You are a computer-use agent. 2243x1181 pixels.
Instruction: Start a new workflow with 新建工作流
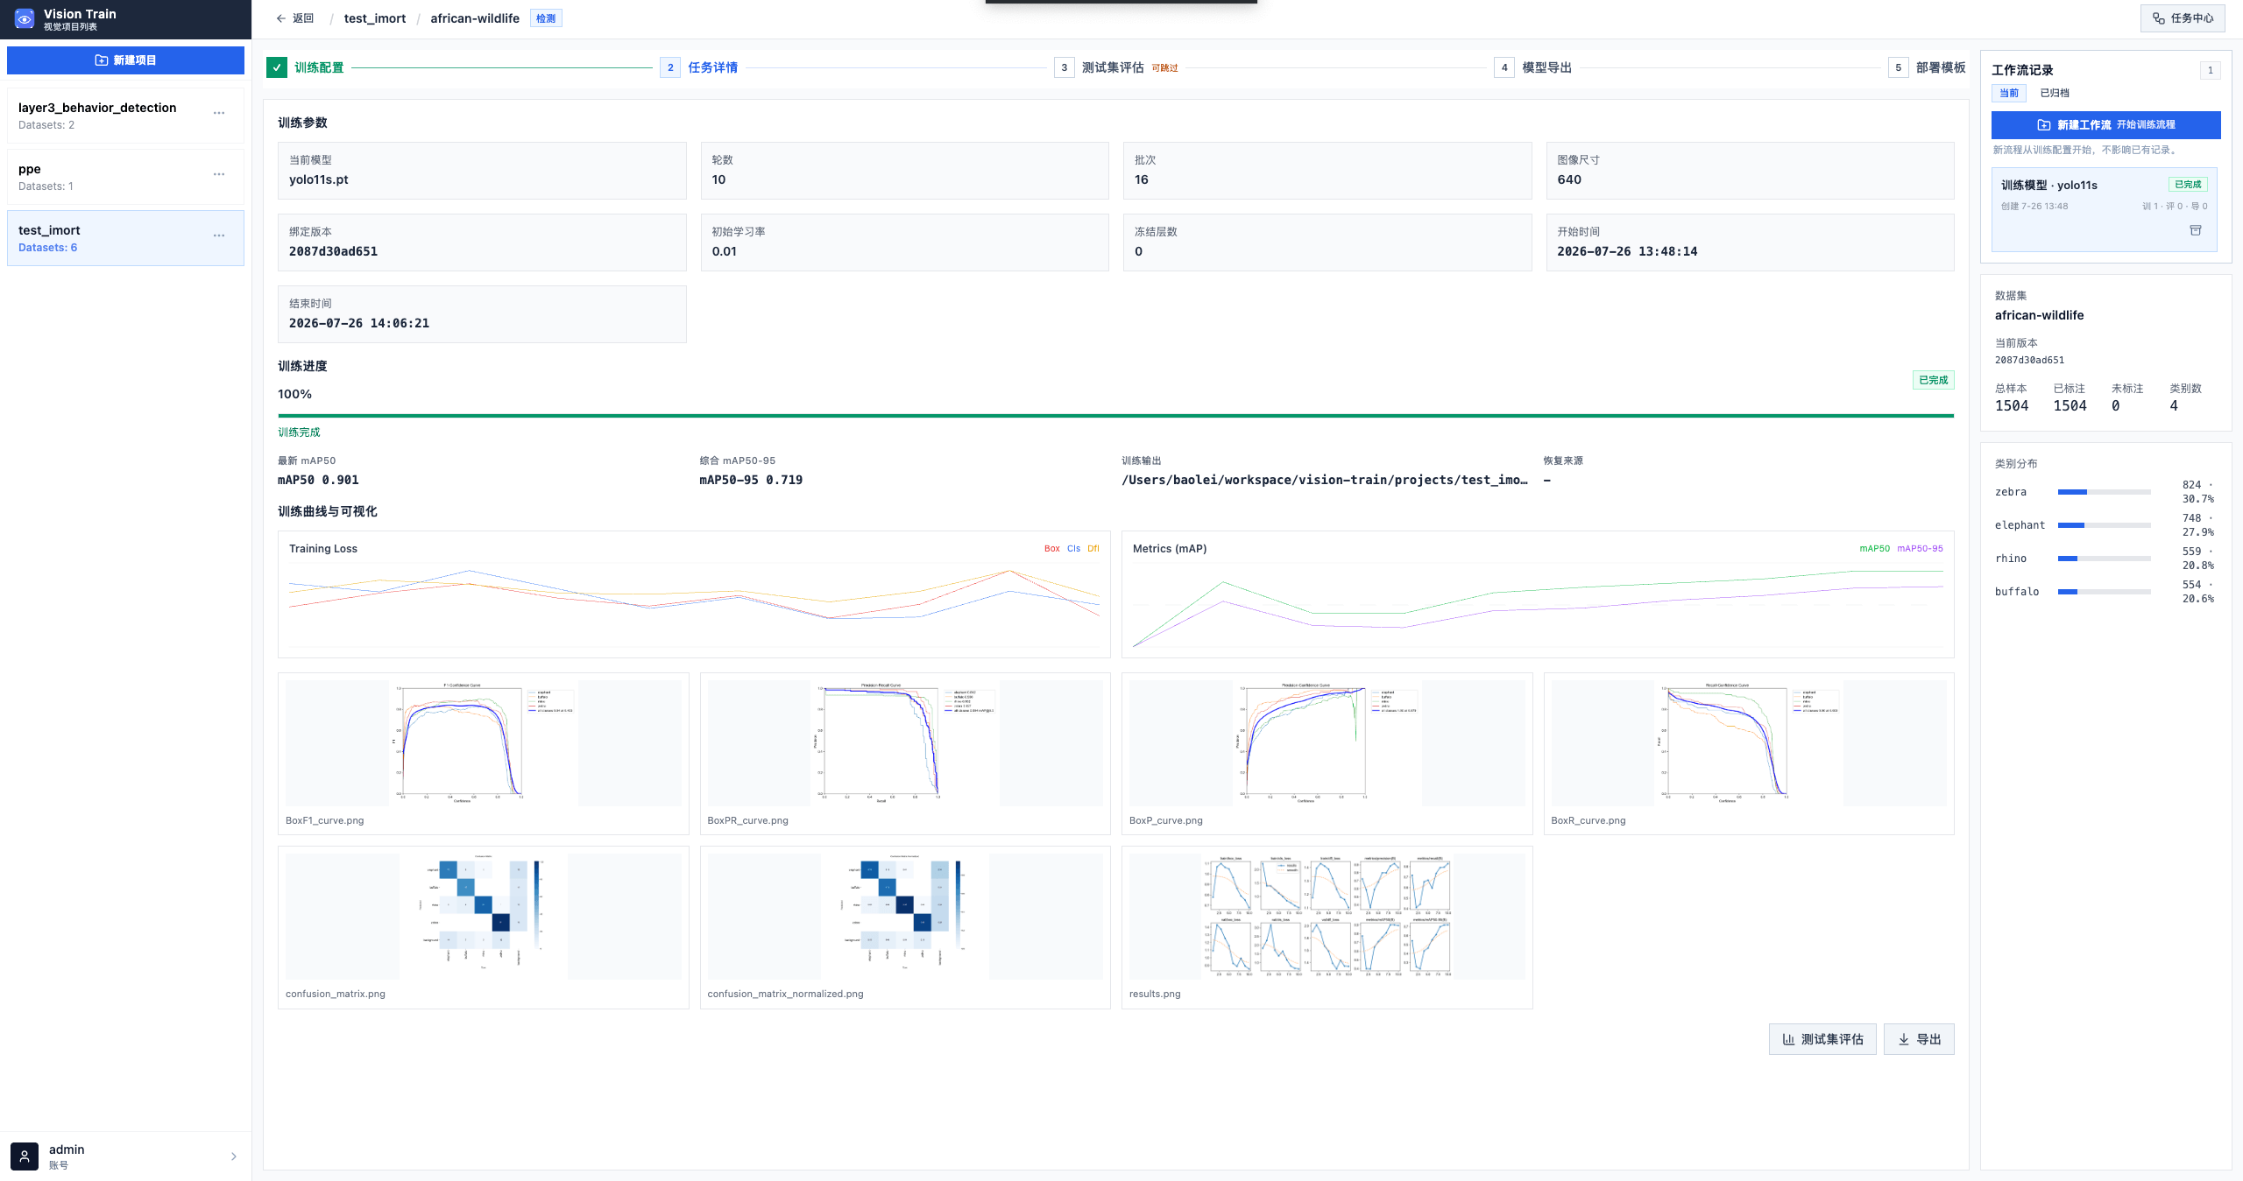pos(2105,125)
